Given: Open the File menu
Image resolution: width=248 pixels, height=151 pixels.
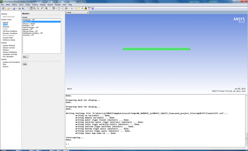Looking at the screenshot, I should tap(2, 5).
